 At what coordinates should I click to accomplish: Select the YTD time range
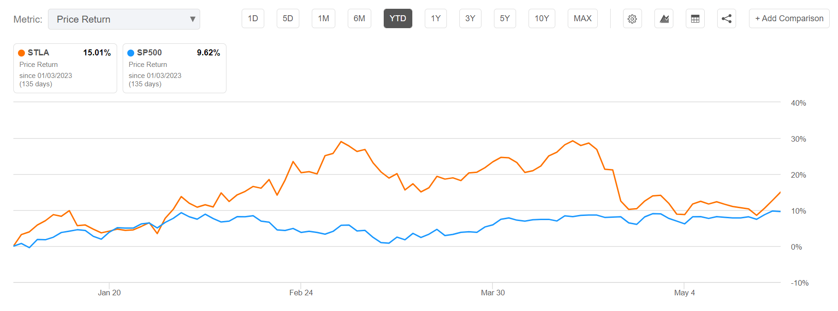tap(398, 19)
